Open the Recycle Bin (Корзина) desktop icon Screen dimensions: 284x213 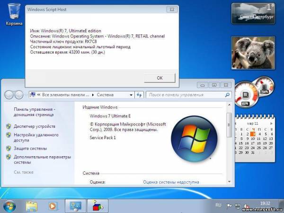click(14, 15)
